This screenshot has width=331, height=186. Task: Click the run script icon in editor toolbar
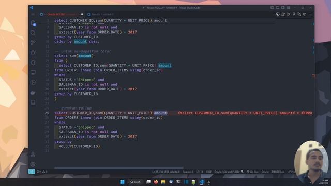coord(283,14)
